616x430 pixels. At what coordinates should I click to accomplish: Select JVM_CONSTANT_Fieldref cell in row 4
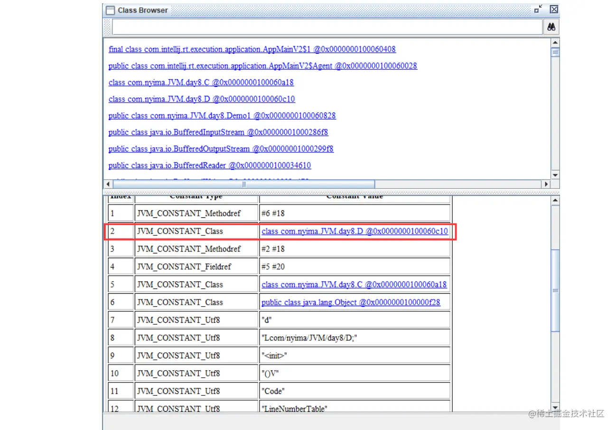(x=196, y=267)
